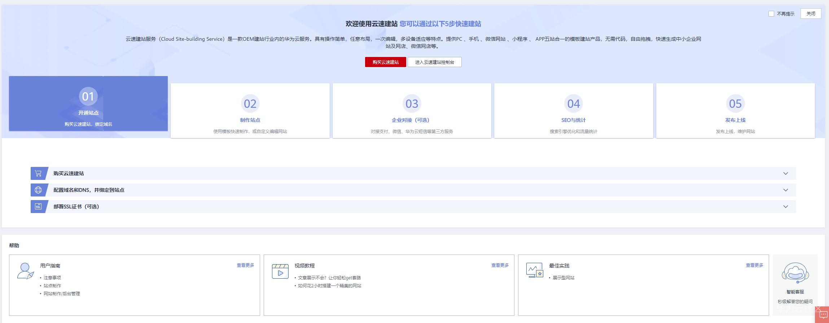Select step 01 开通站点 card
The height and width of the screenshot is (323, 829).
tap(88, 103)
